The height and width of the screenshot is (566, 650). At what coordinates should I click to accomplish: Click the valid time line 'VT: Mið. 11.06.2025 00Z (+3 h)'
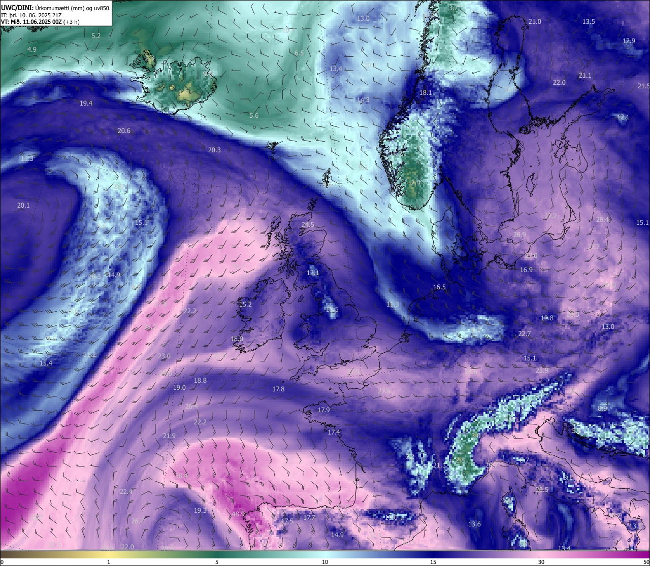click(40, 22)
